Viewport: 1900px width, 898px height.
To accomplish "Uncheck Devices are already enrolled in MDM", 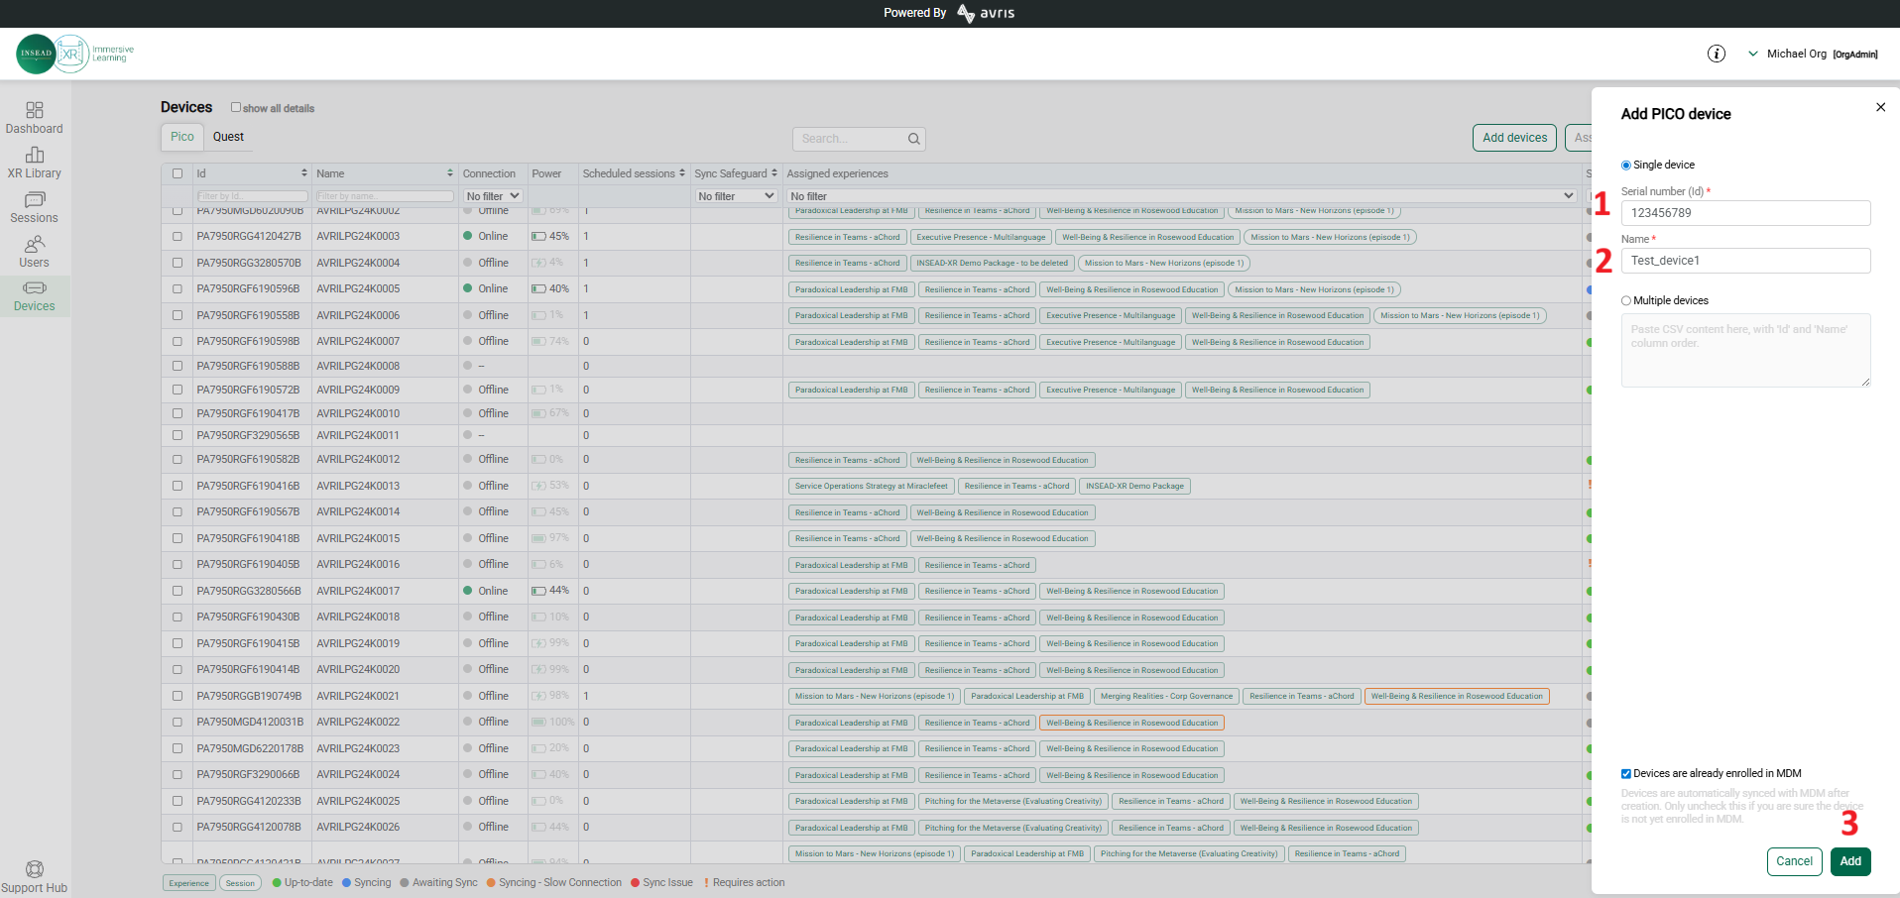I will tap(1626, 774).
